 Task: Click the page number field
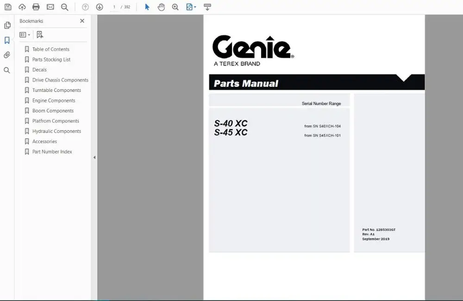[x=114, y=7]
